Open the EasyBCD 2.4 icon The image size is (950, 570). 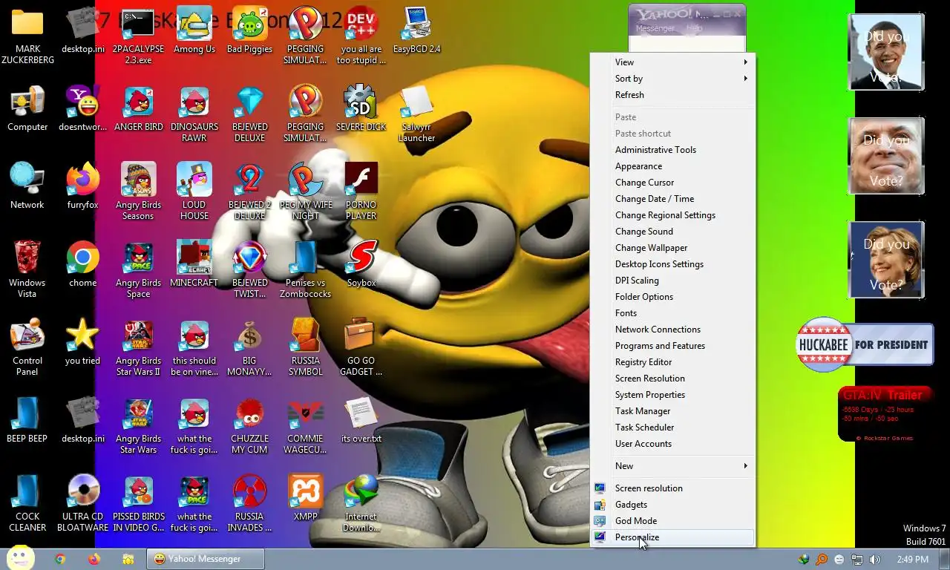(x=416, y=31)
